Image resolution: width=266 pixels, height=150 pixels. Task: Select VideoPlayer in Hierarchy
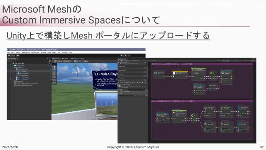point(24,75)
